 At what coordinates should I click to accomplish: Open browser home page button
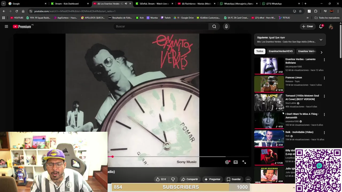pos(23,11)
